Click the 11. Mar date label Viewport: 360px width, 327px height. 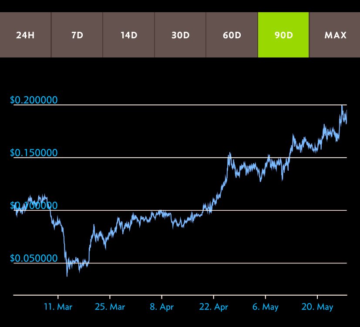tap(58, 307)
